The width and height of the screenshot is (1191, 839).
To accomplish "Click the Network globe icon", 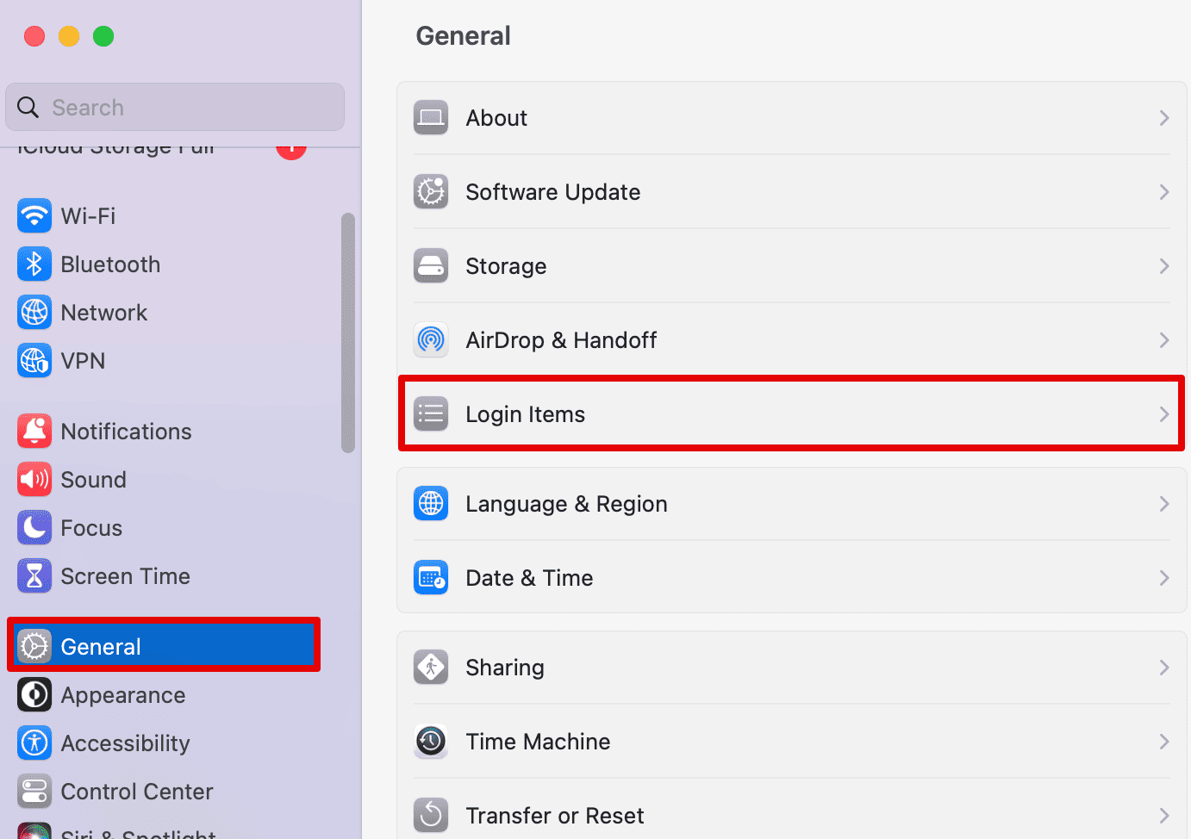I will 34,313.
